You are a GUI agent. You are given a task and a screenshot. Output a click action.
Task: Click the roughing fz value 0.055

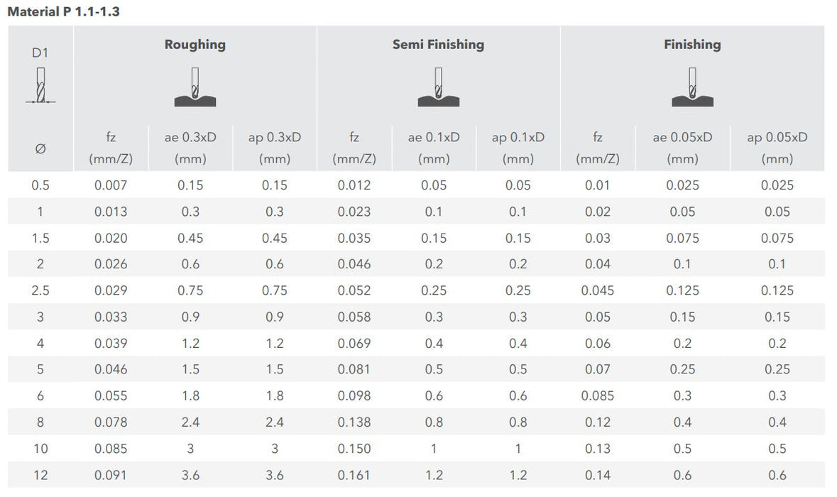tap(111, 395)
